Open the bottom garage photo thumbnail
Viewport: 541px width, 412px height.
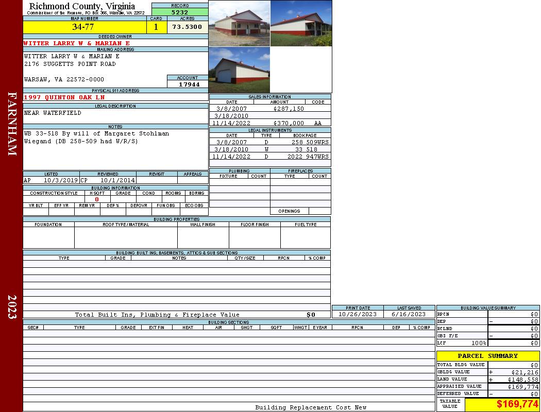[x=240, y=70]
